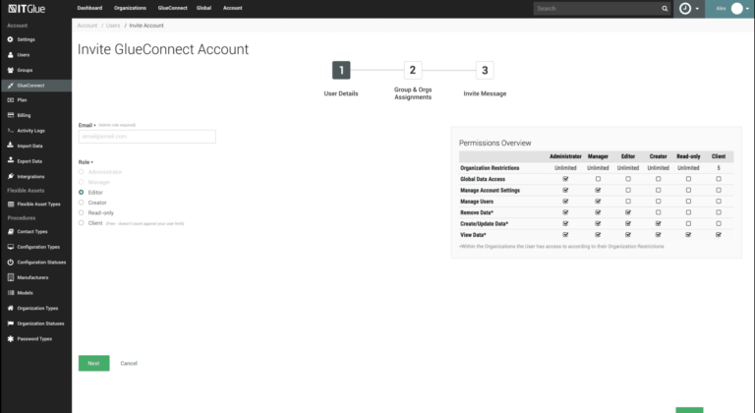Click the Email input field

click(147, 137)
